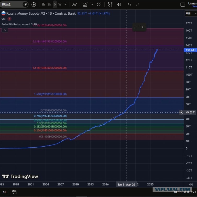Collapse the indicator legend with the chevron

pos(5,30)
